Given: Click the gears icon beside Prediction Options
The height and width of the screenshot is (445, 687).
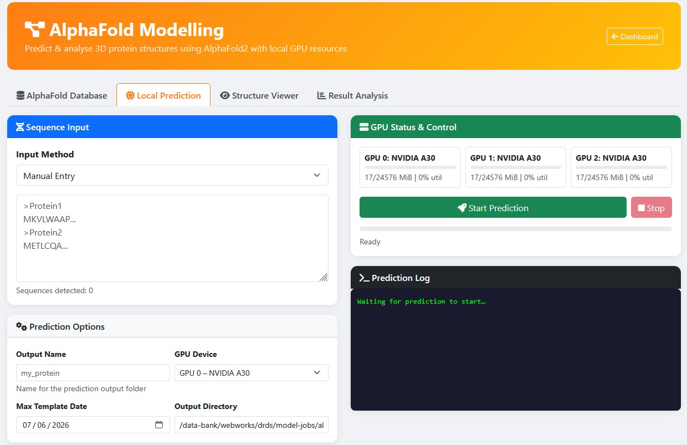Looking at the screenshot, I should (x=22, y=326).
